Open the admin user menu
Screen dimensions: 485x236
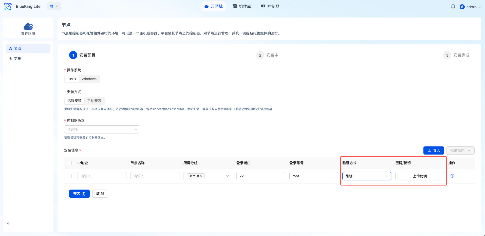click(471, 7)
